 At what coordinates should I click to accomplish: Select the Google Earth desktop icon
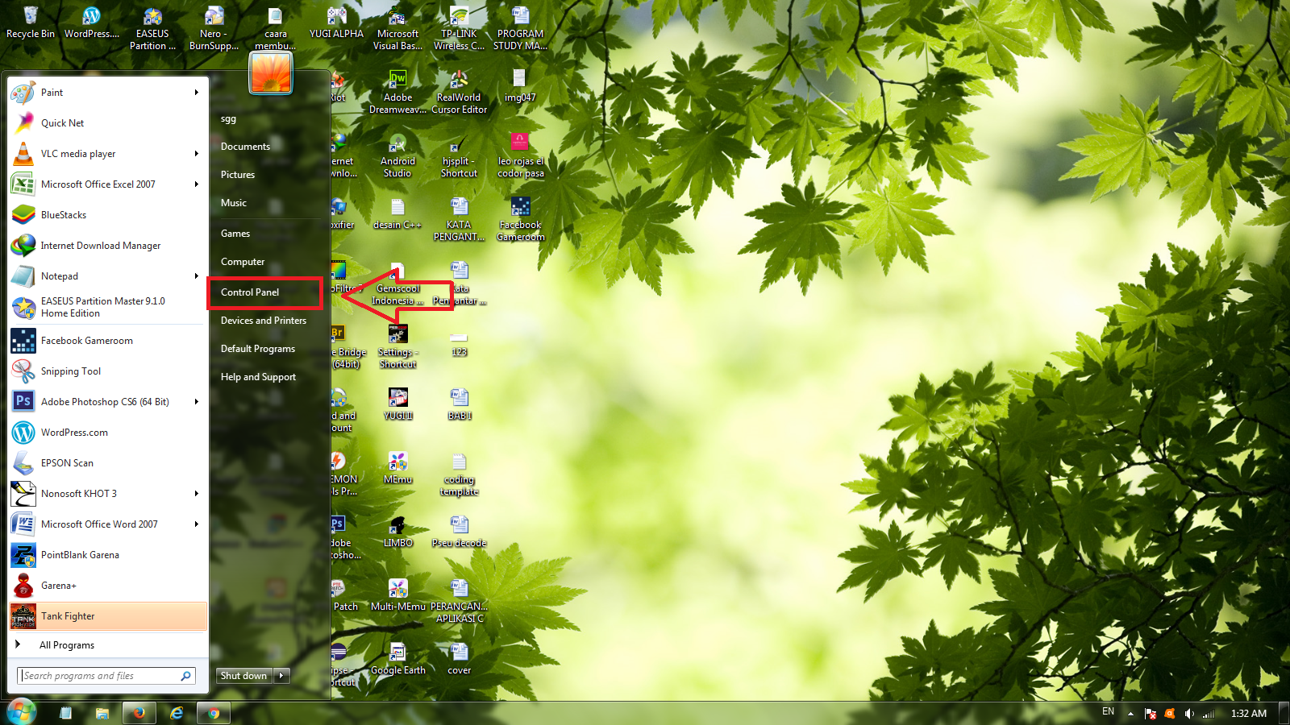pos(397,659)
